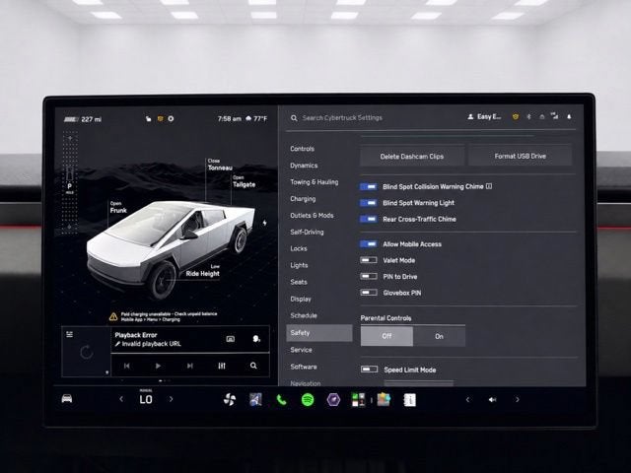Screen dimensions: 631x473
Task: Turn off Rear Cross-Traffic Chime
Action: coord(368,219)
